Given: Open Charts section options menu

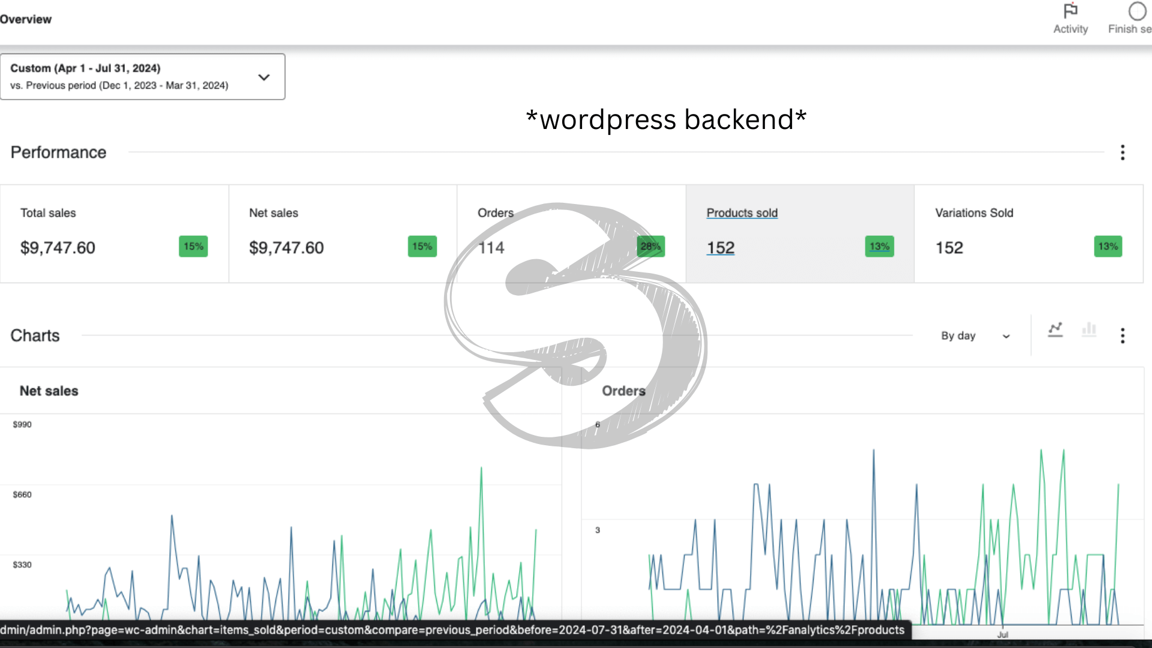Looking at the screenshot, I should 1123,335.
